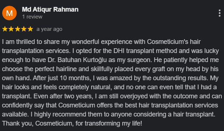Screen dimensions: 224x131
Task: Click the '1 review' count text
Action: 32,17
